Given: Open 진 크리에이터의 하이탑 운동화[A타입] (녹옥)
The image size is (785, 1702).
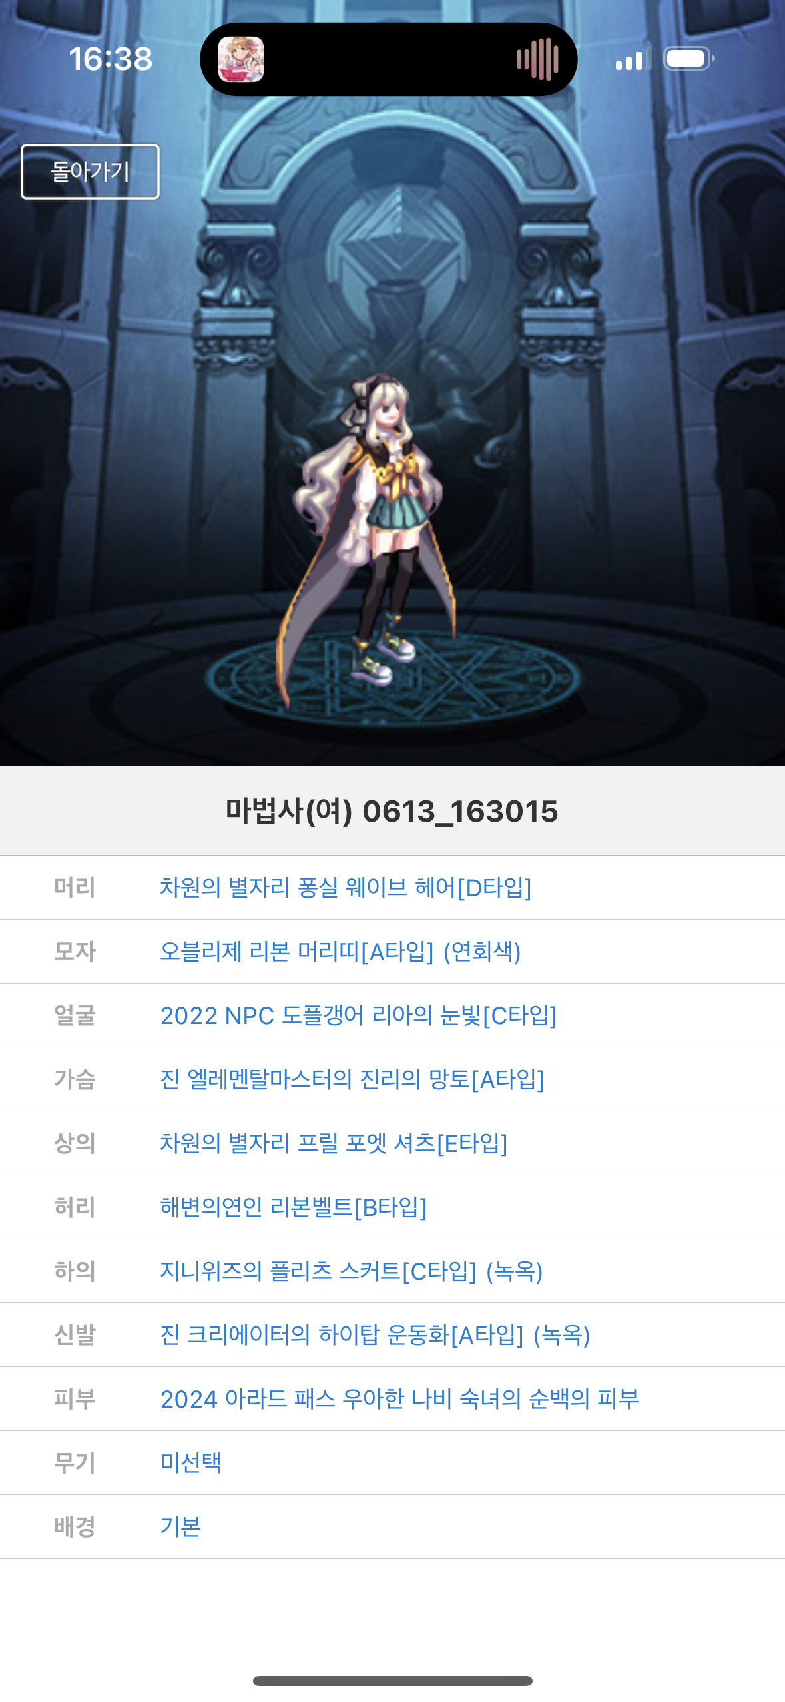Looking at the screenshot, I should (x=375, y=1335).
